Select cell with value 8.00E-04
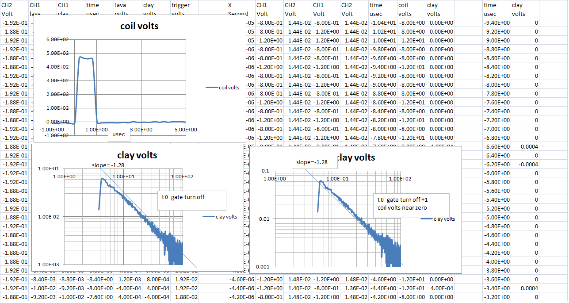This screenshot has height=303, width=569. pos(156,279)
